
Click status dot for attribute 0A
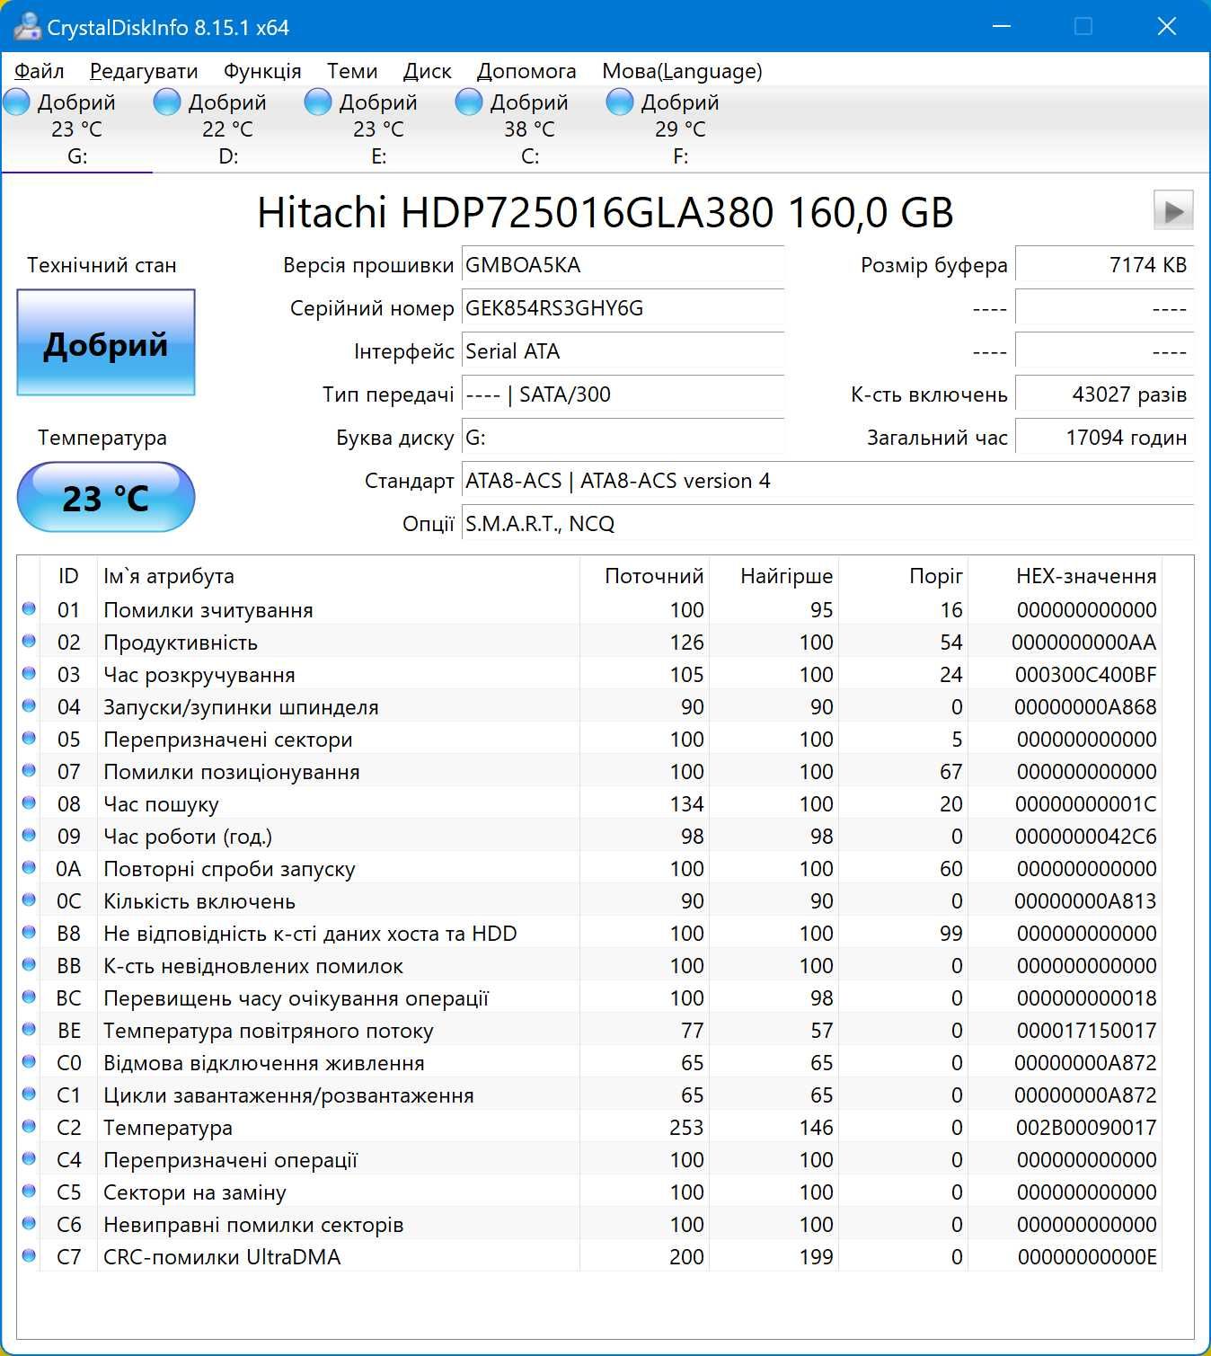pyautogui.click(x=29, y=867)
